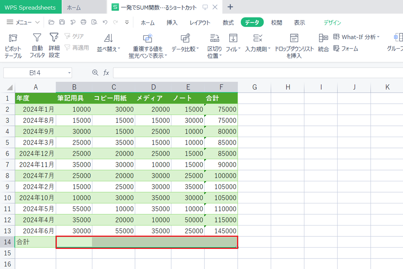The height and width of the screenshot is (269, 403).
Task: Click the formula bar input field
Action: tap(258, 73)
